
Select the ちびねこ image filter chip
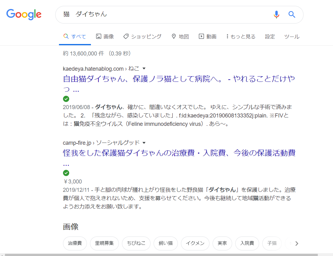point(136,243)
